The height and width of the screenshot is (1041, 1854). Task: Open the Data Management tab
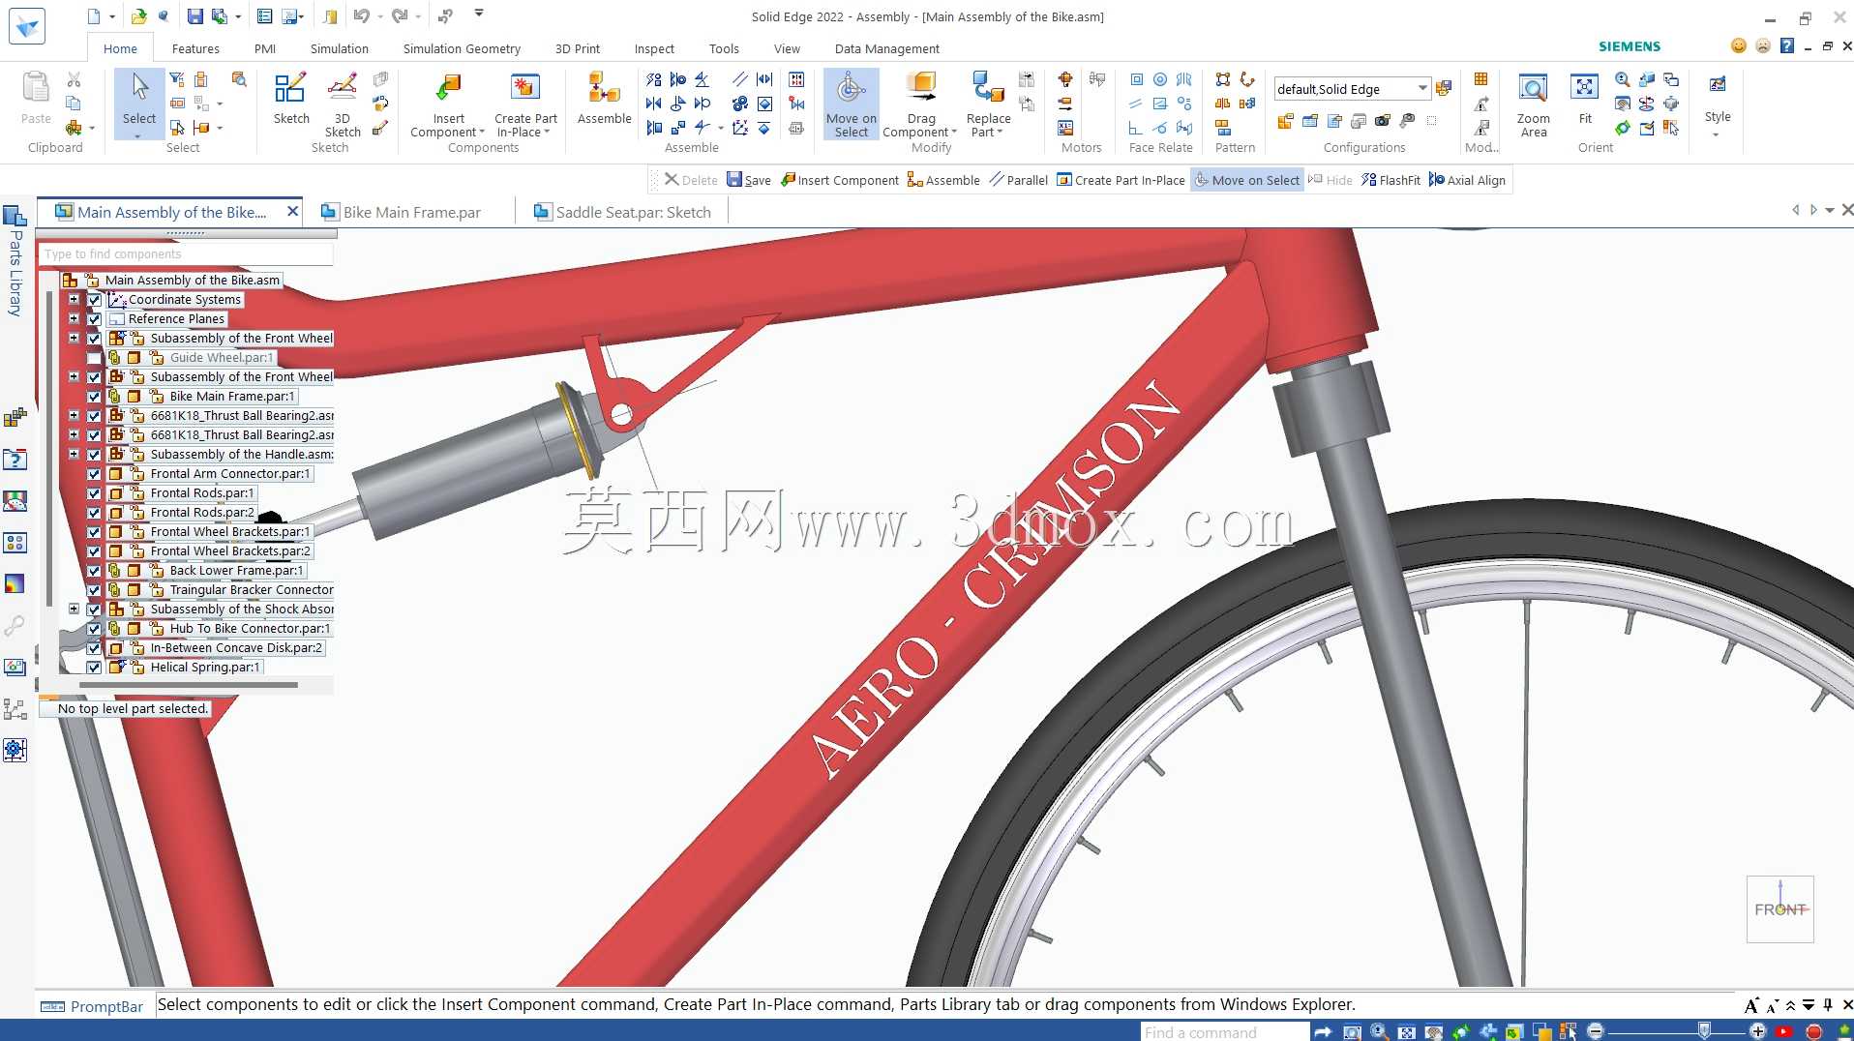[x=886, y=48]
